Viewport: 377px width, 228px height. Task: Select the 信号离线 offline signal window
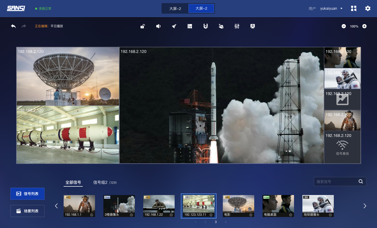tap(342, 147)
